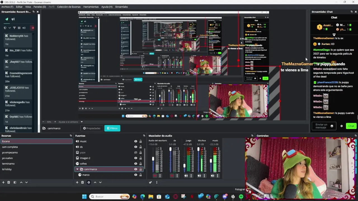358x201 pixels.
Task: Open the Escenas panel dock menu
Action: 71,136
